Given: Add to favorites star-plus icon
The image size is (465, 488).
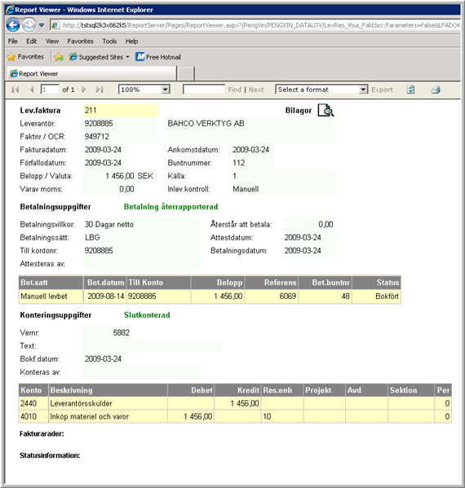Looking at the screenshot, I should click(x=59, y=57).
